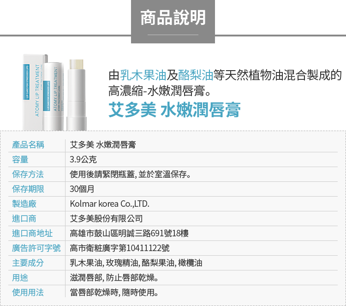Click the lip balm product image
This screenshot has height=306, width=346.
[x=55, y=92]
